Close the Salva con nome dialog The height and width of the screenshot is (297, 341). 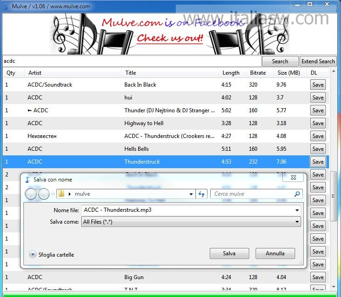pyautogui.click(x=293, y=177)
